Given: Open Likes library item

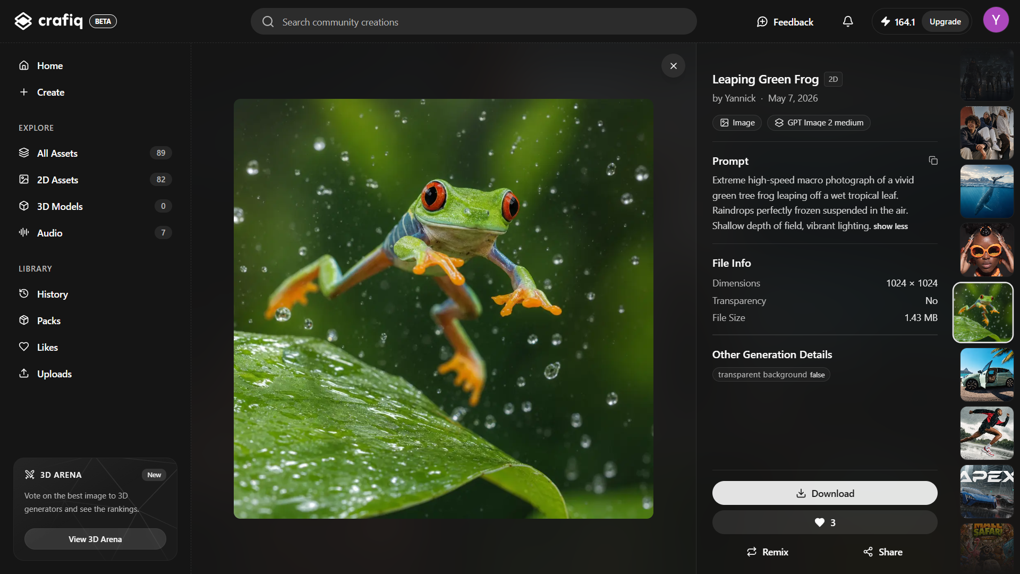Looking at the screenshot, I should 95,347.
